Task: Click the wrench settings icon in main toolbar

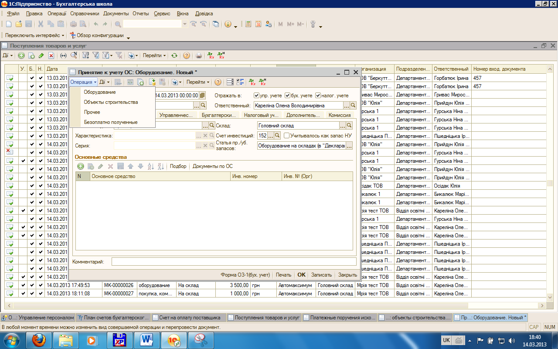Action: (x=313, y=24)
